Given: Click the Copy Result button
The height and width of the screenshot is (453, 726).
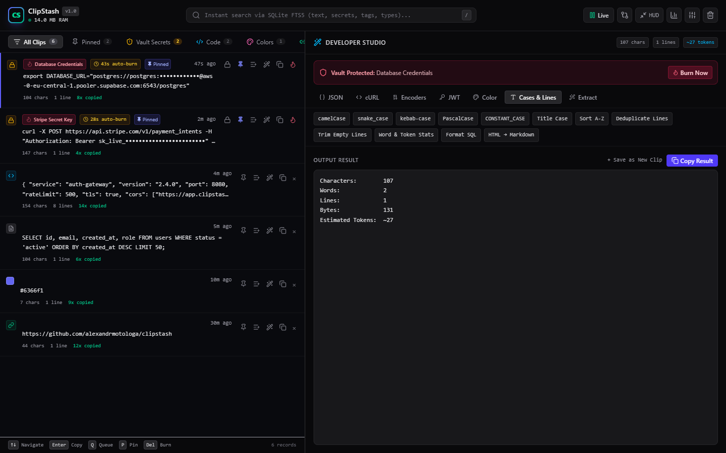Looking at the screenshot, I should 692,161.
